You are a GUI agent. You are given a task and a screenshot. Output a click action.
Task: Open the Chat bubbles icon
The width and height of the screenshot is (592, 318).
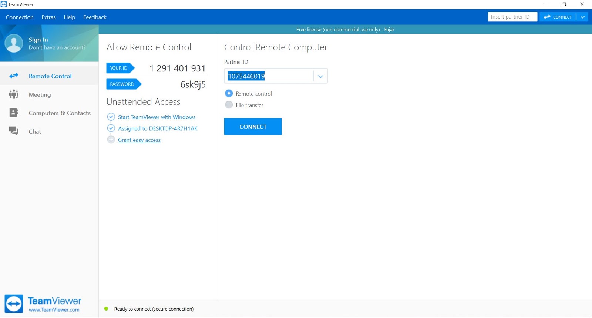pyautogui.click(x=14, y=131)
